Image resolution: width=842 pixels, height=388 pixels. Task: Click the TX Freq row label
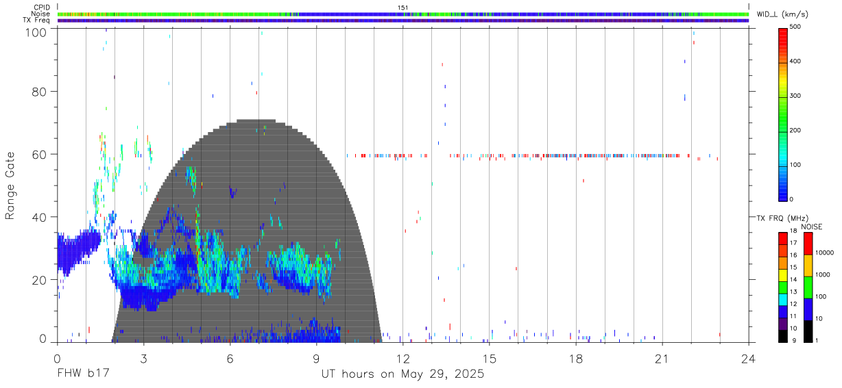(36, 20)
